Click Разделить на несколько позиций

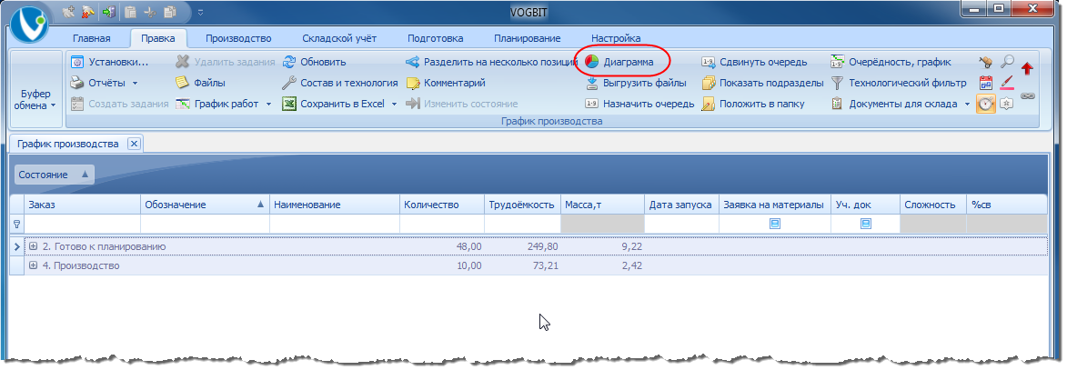pyautogui.click(x=491, y=62)
